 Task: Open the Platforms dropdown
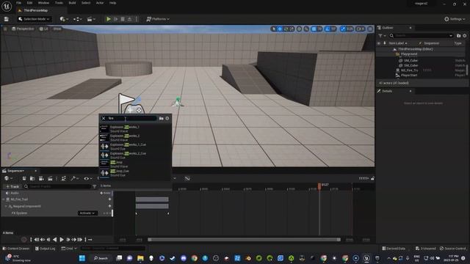click(x=158, y=19)
